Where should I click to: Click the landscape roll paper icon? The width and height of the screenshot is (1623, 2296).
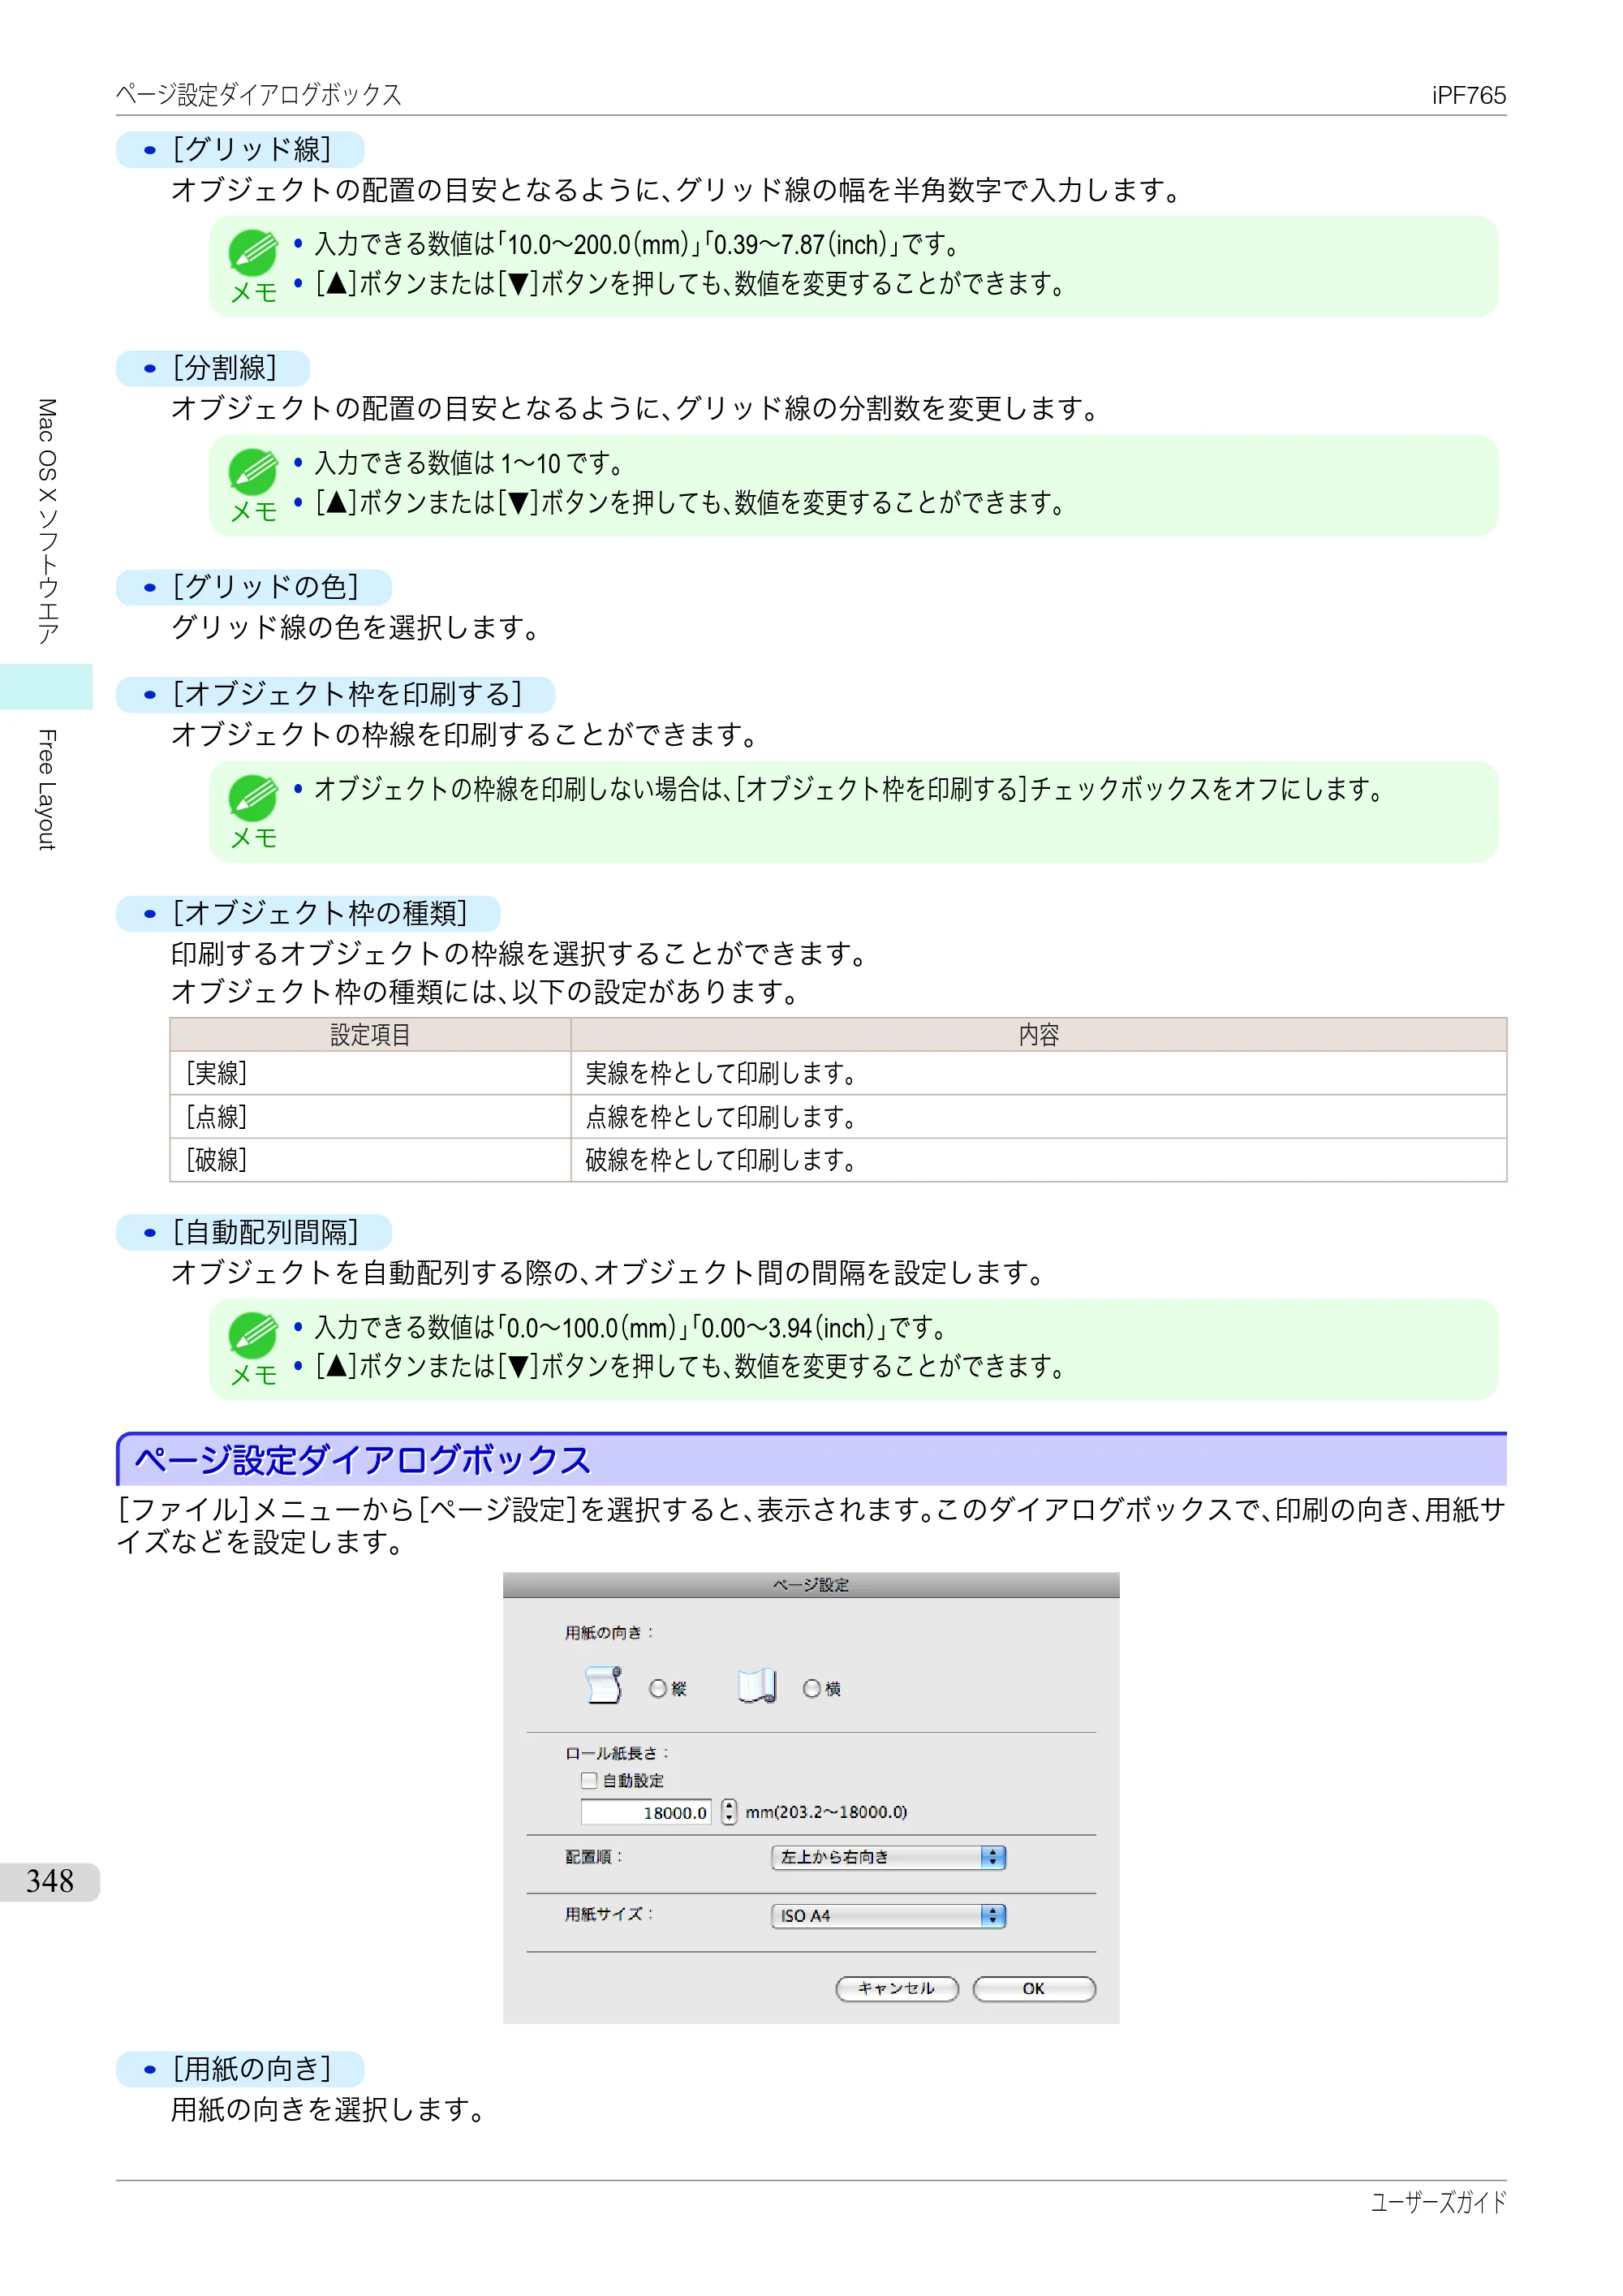tap(757, 1685)
